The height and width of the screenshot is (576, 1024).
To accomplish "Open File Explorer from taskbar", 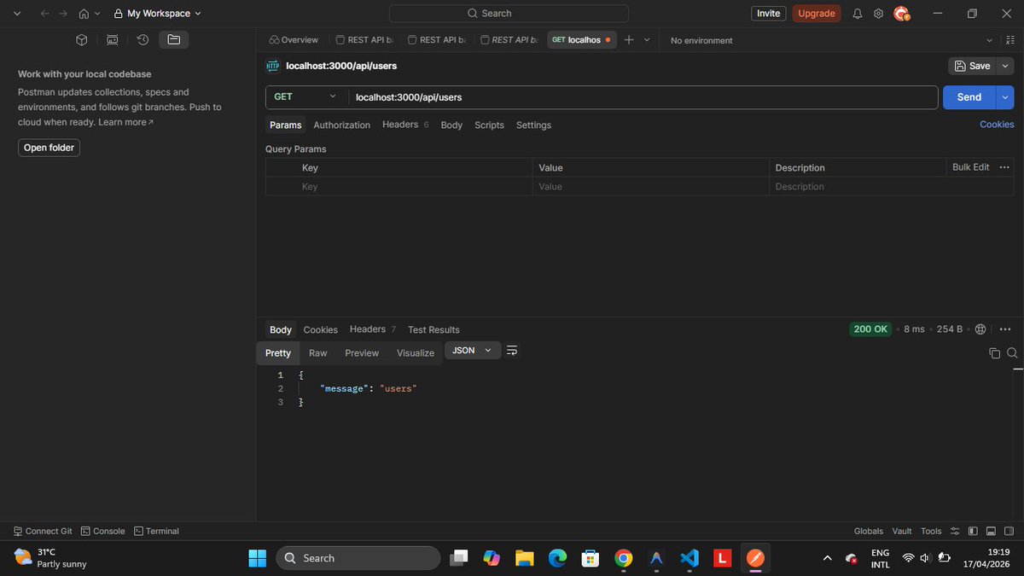I will tap(524, 558).
